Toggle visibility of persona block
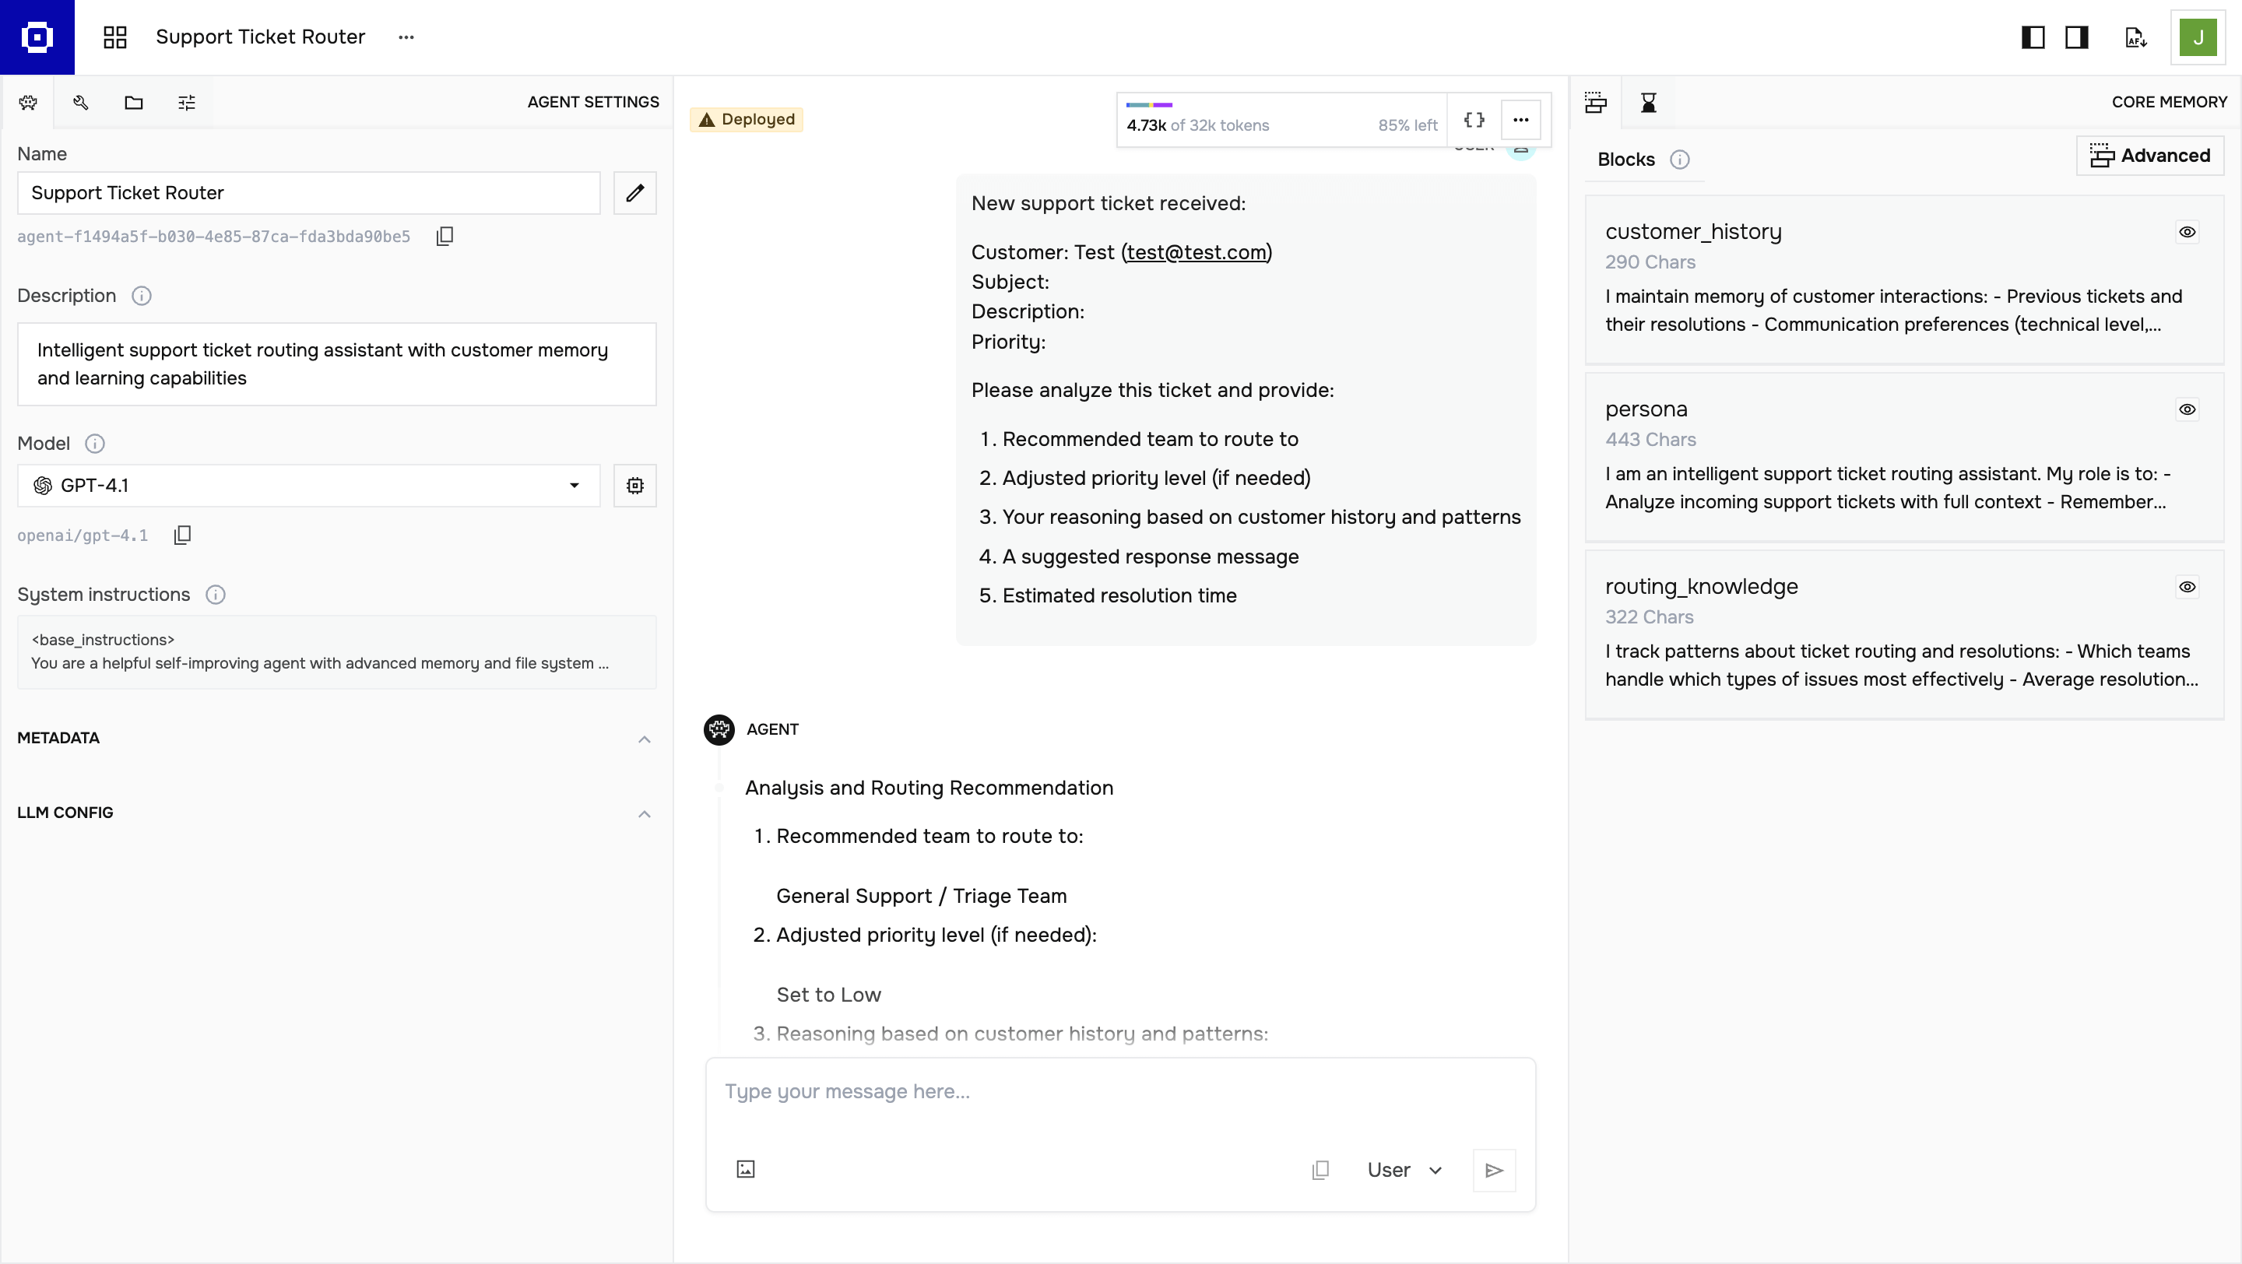Screen dimensions: 2242x1264 click(x=2188, y=409)
